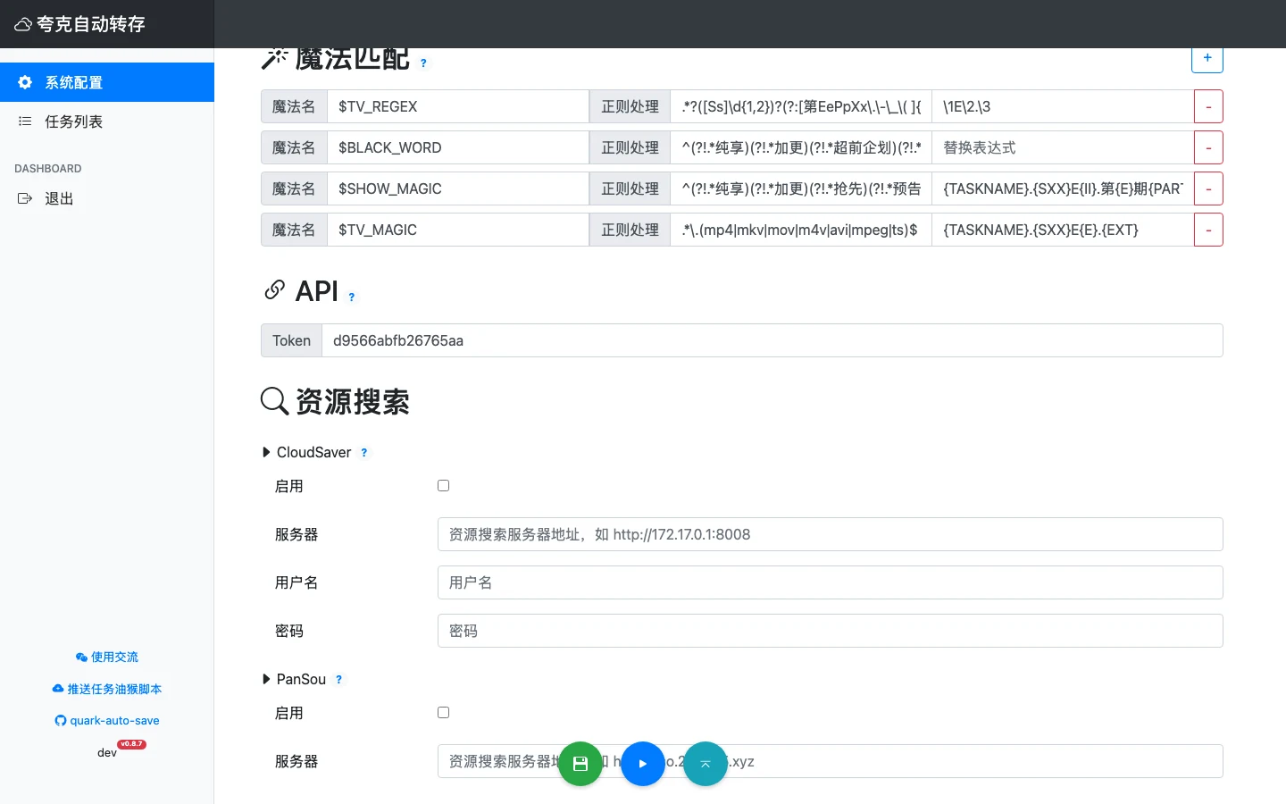Click the 夸克自动转存 title
Viewport: 1286px width, 804px height.
point(91,24)
